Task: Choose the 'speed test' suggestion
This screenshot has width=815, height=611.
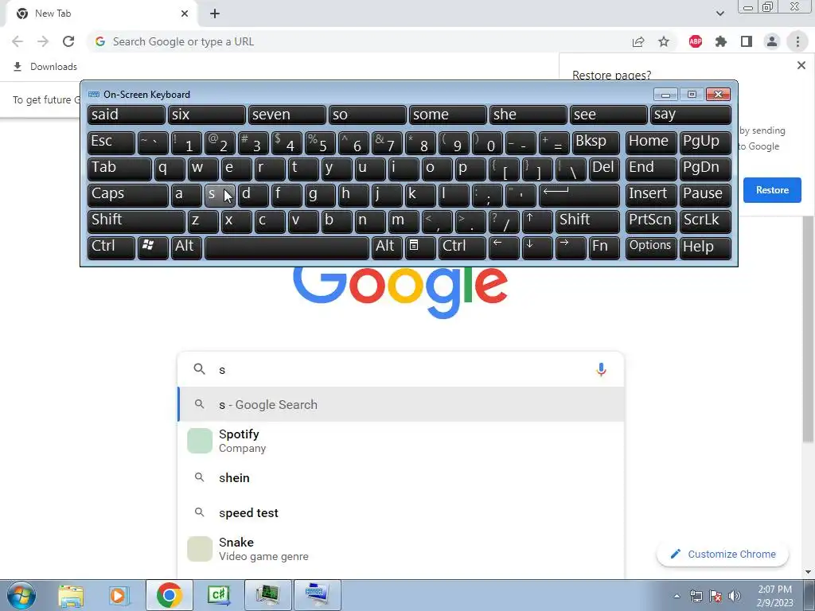Action: point(400,513)
